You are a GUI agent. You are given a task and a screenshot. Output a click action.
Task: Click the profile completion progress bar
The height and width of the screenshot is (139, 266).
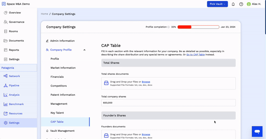[198, 27]
